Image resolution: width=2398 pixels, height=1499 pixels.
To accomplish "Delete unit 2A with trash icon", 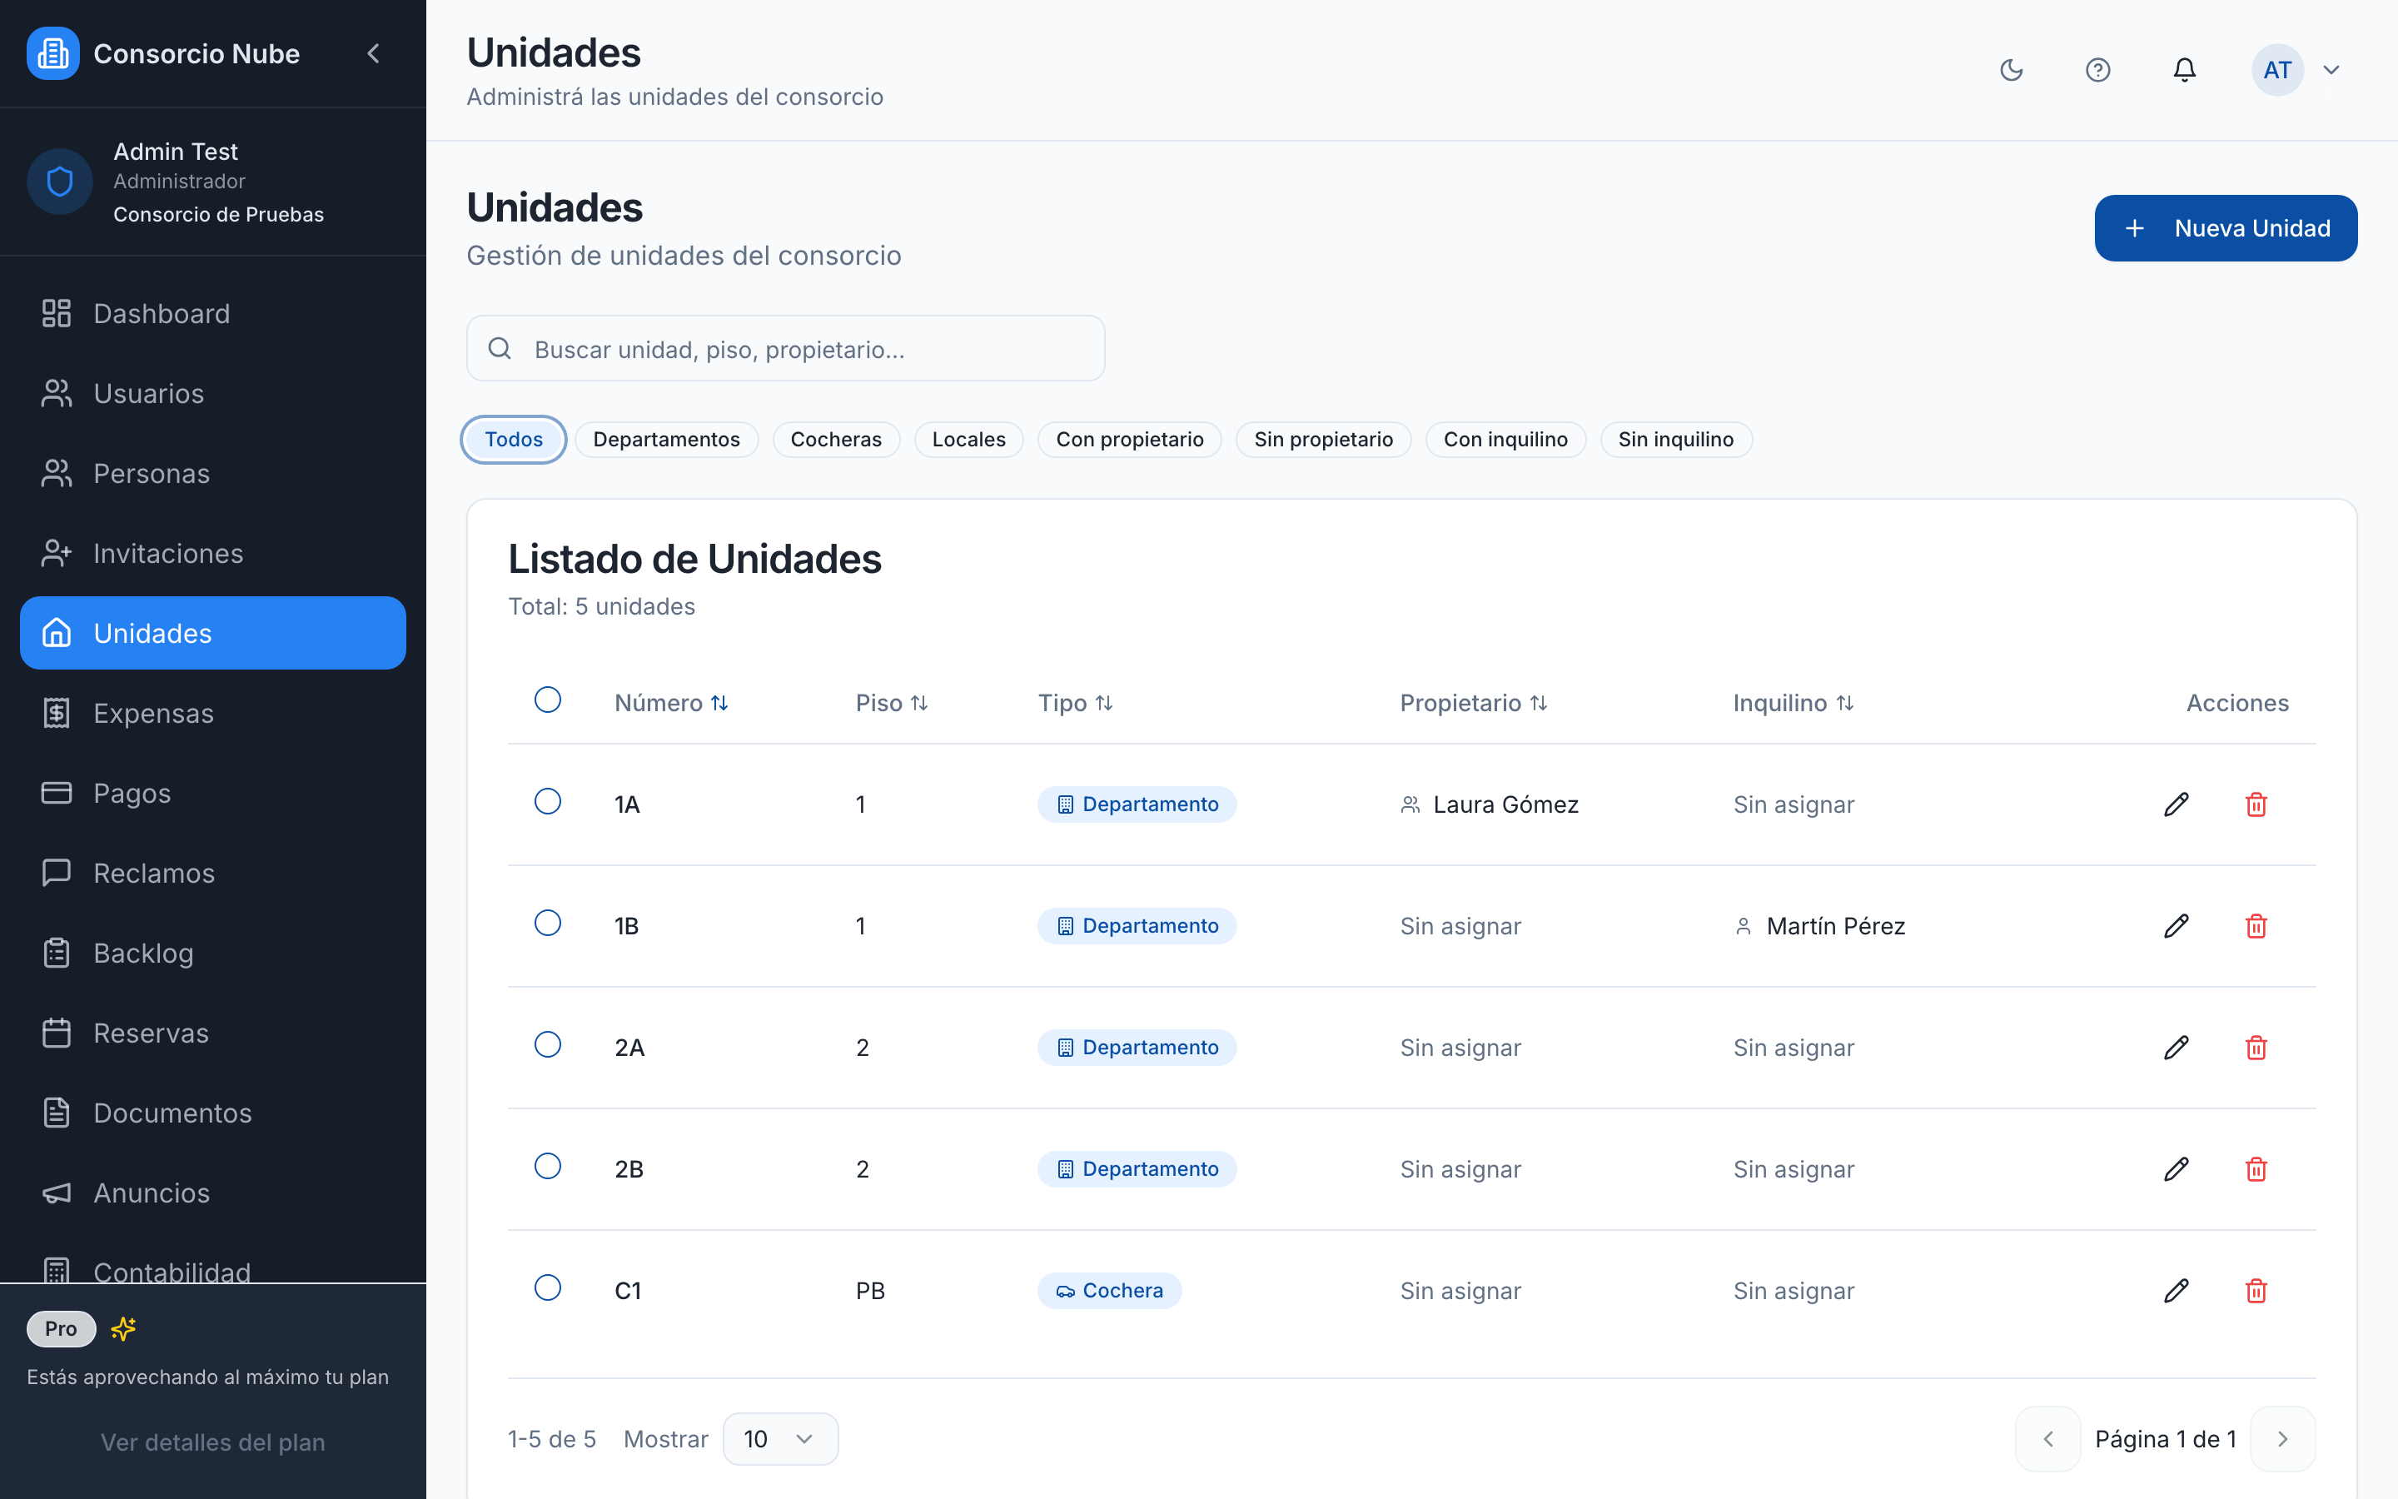I will click(x=2256, y=1047).
